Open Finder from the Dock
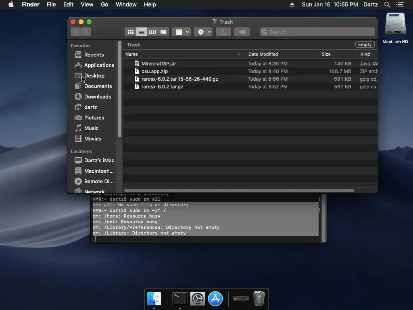Screen dimensions: 413x310 pyautogui.click(x=154, y=299)
